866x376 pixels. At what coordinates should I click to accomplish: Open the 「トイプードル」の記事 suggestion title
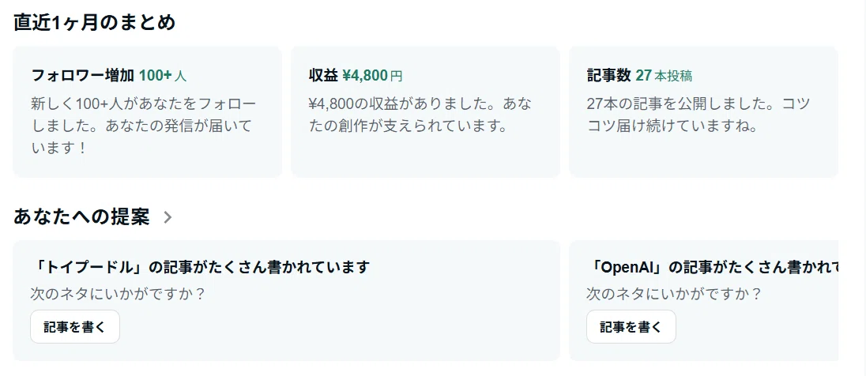tap(200, 267)
